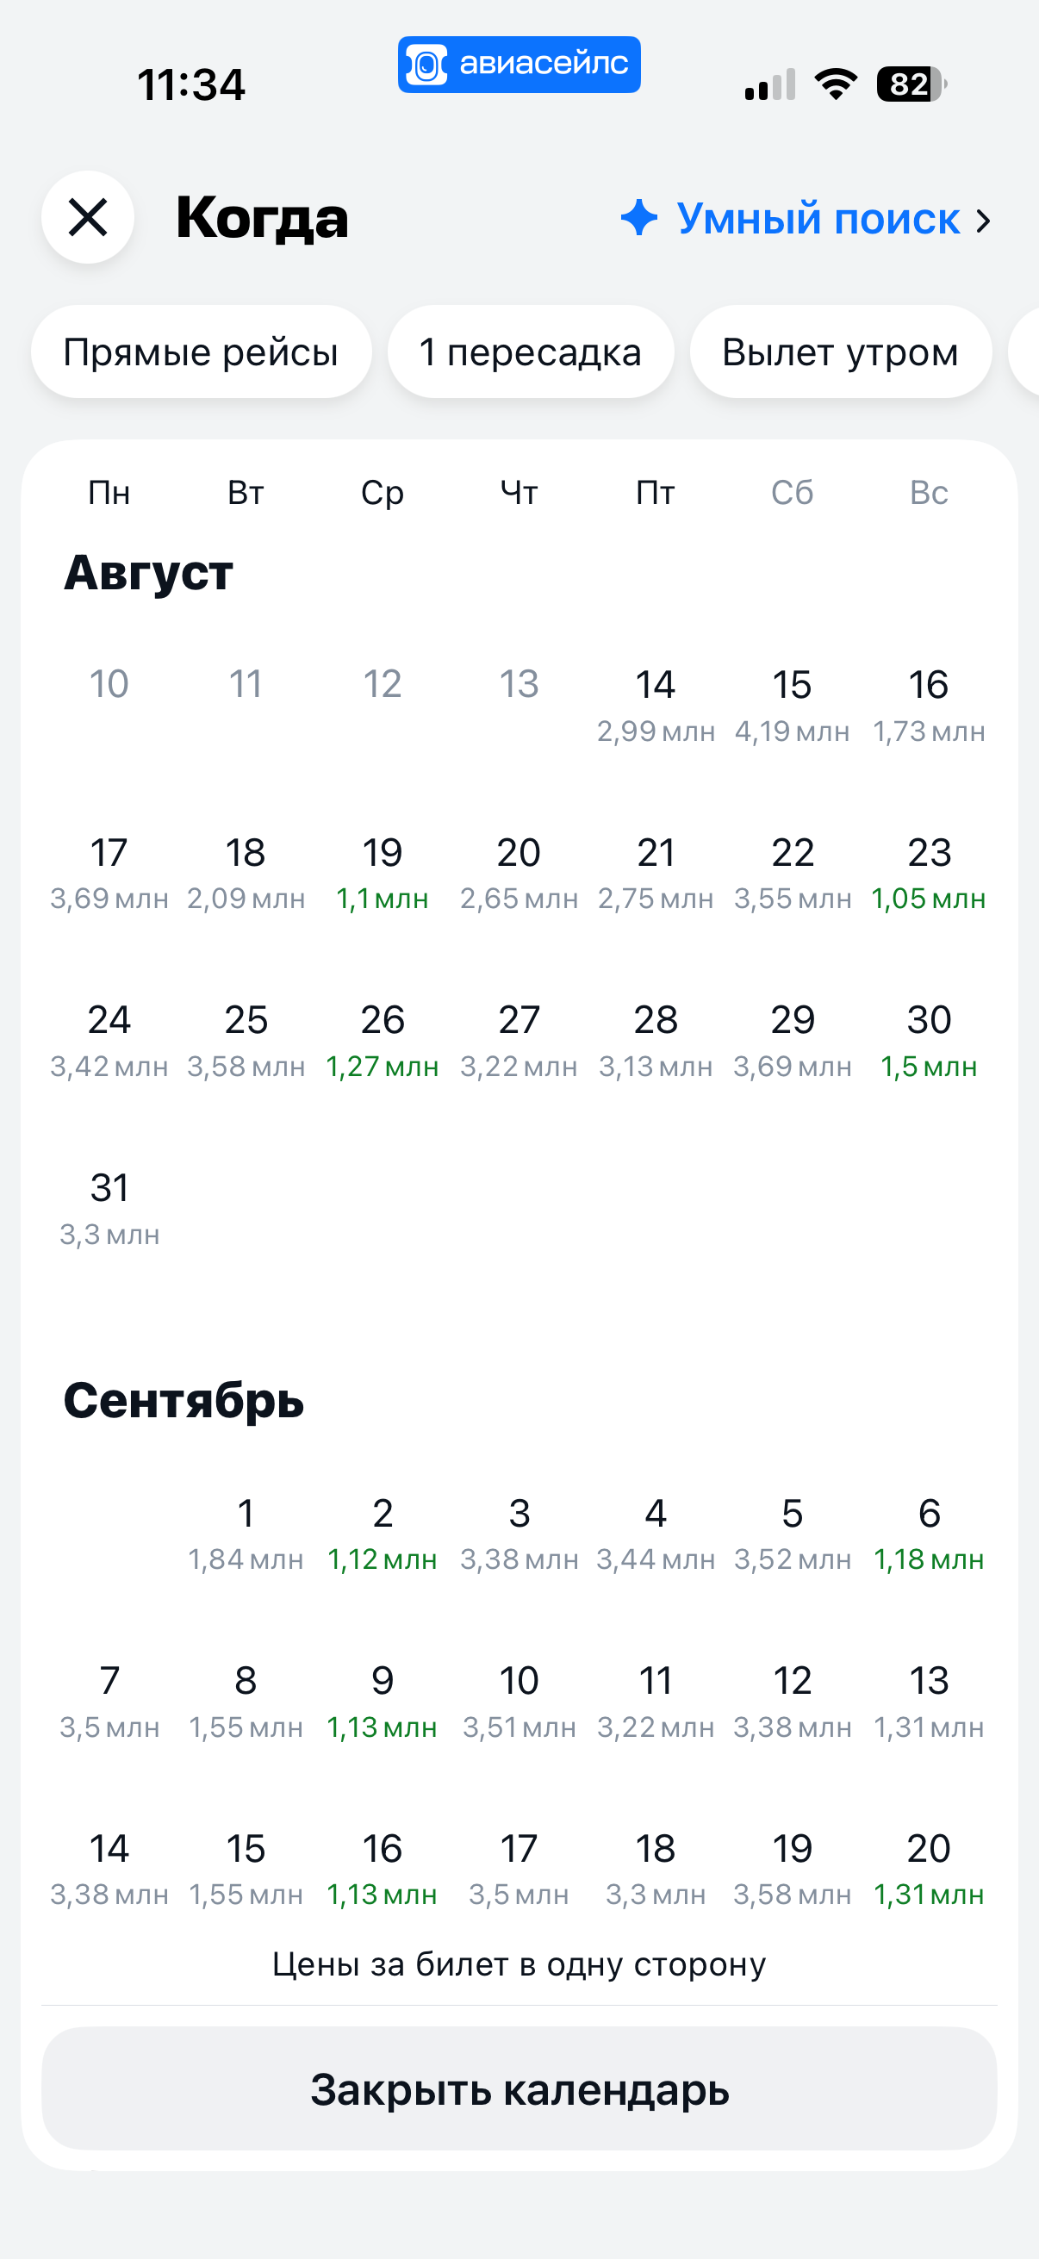Expand Умный поиск via its chevron arrow
The image size is (1039, 2259).
(984, 220)
